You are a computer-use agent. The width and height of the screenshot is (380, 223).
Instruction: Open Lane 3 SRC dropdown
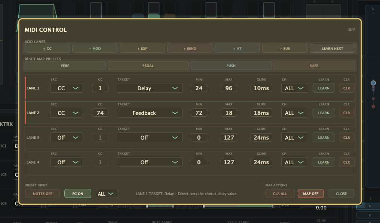click(x=67, y=137)
